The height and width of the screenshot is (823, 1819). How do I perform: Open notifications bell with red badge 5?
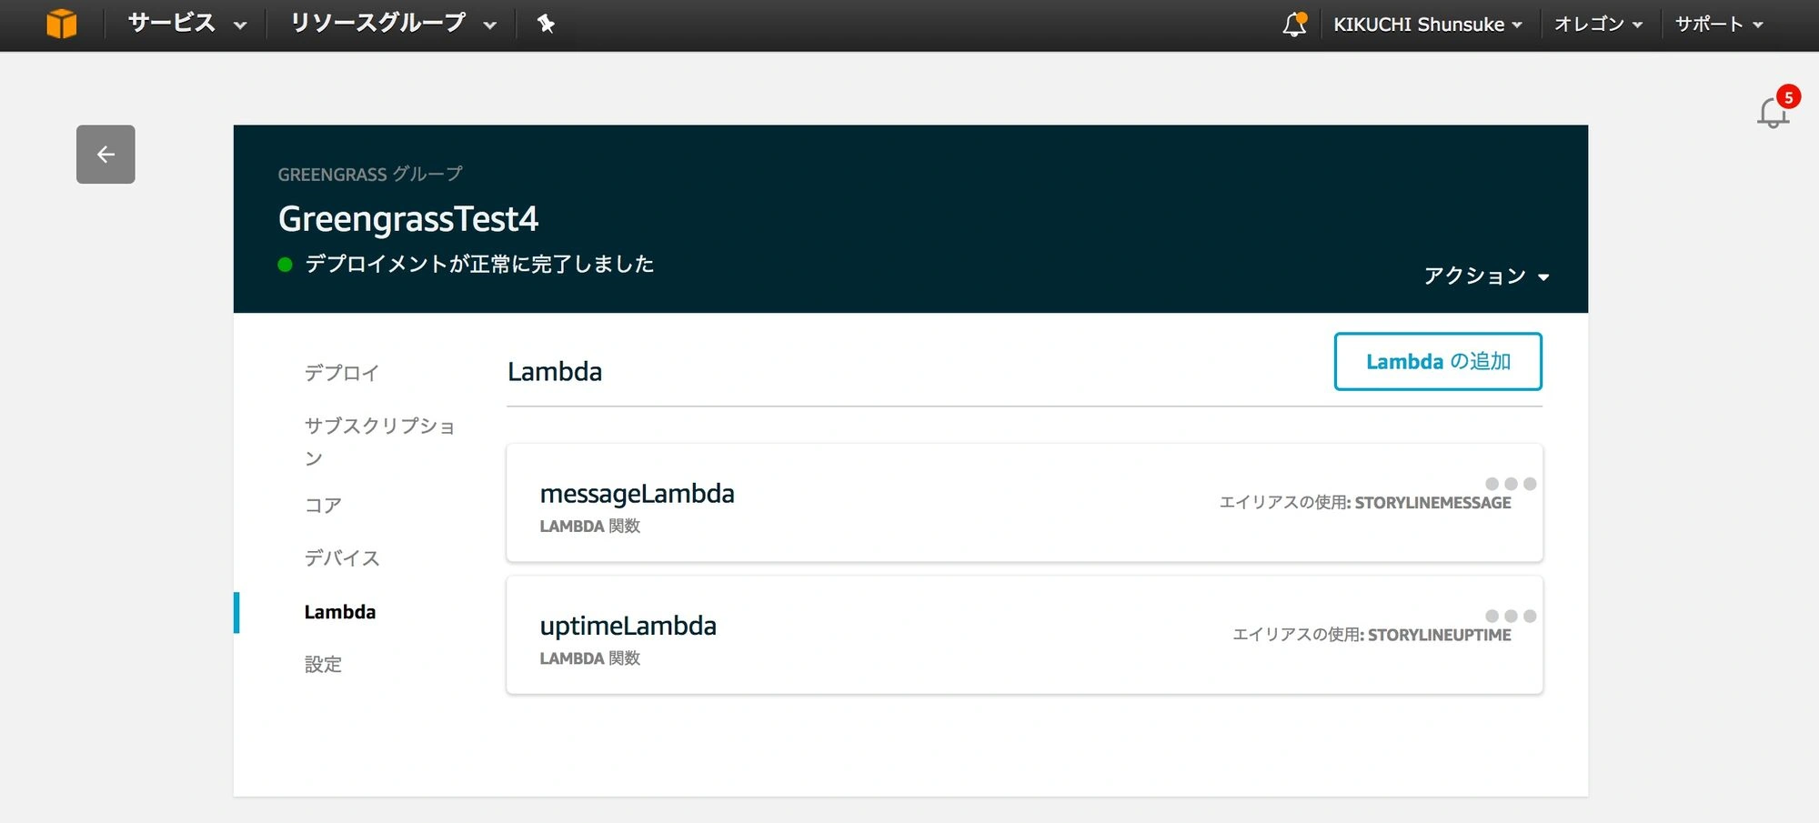[x=1776, y=108]
